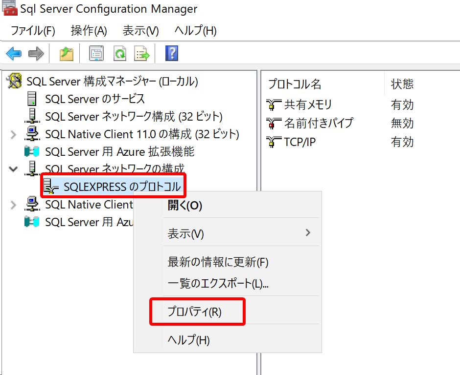Click the SQL Server 構成マネージャー root icon
Screen dimensions: 460x375
tap(13, 81)
